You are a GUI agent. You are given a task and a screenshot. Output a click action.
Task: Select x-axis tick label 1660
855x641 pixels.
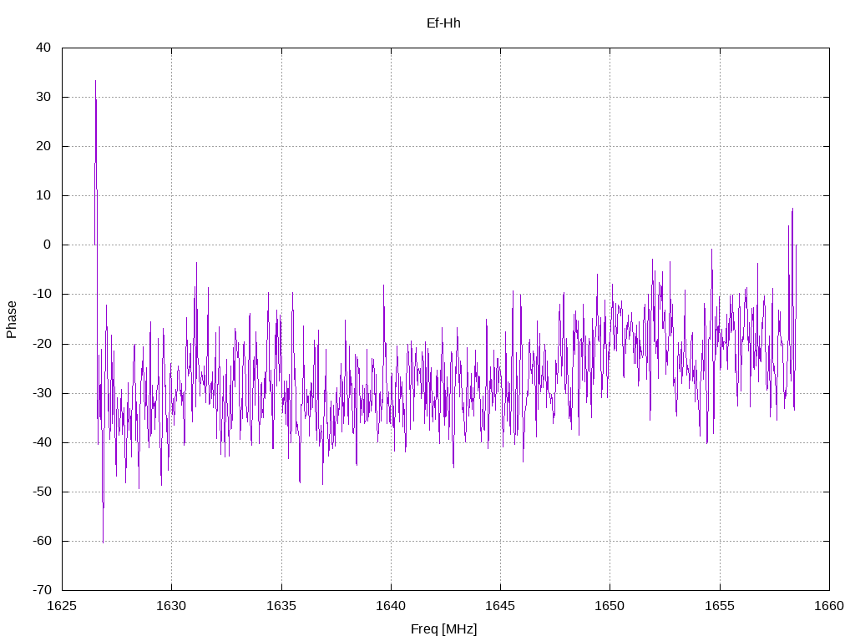pyautogui.click(x=829, y=606)
